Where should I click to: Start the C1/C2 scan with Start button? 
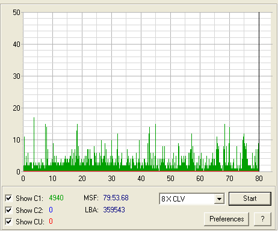250,199
